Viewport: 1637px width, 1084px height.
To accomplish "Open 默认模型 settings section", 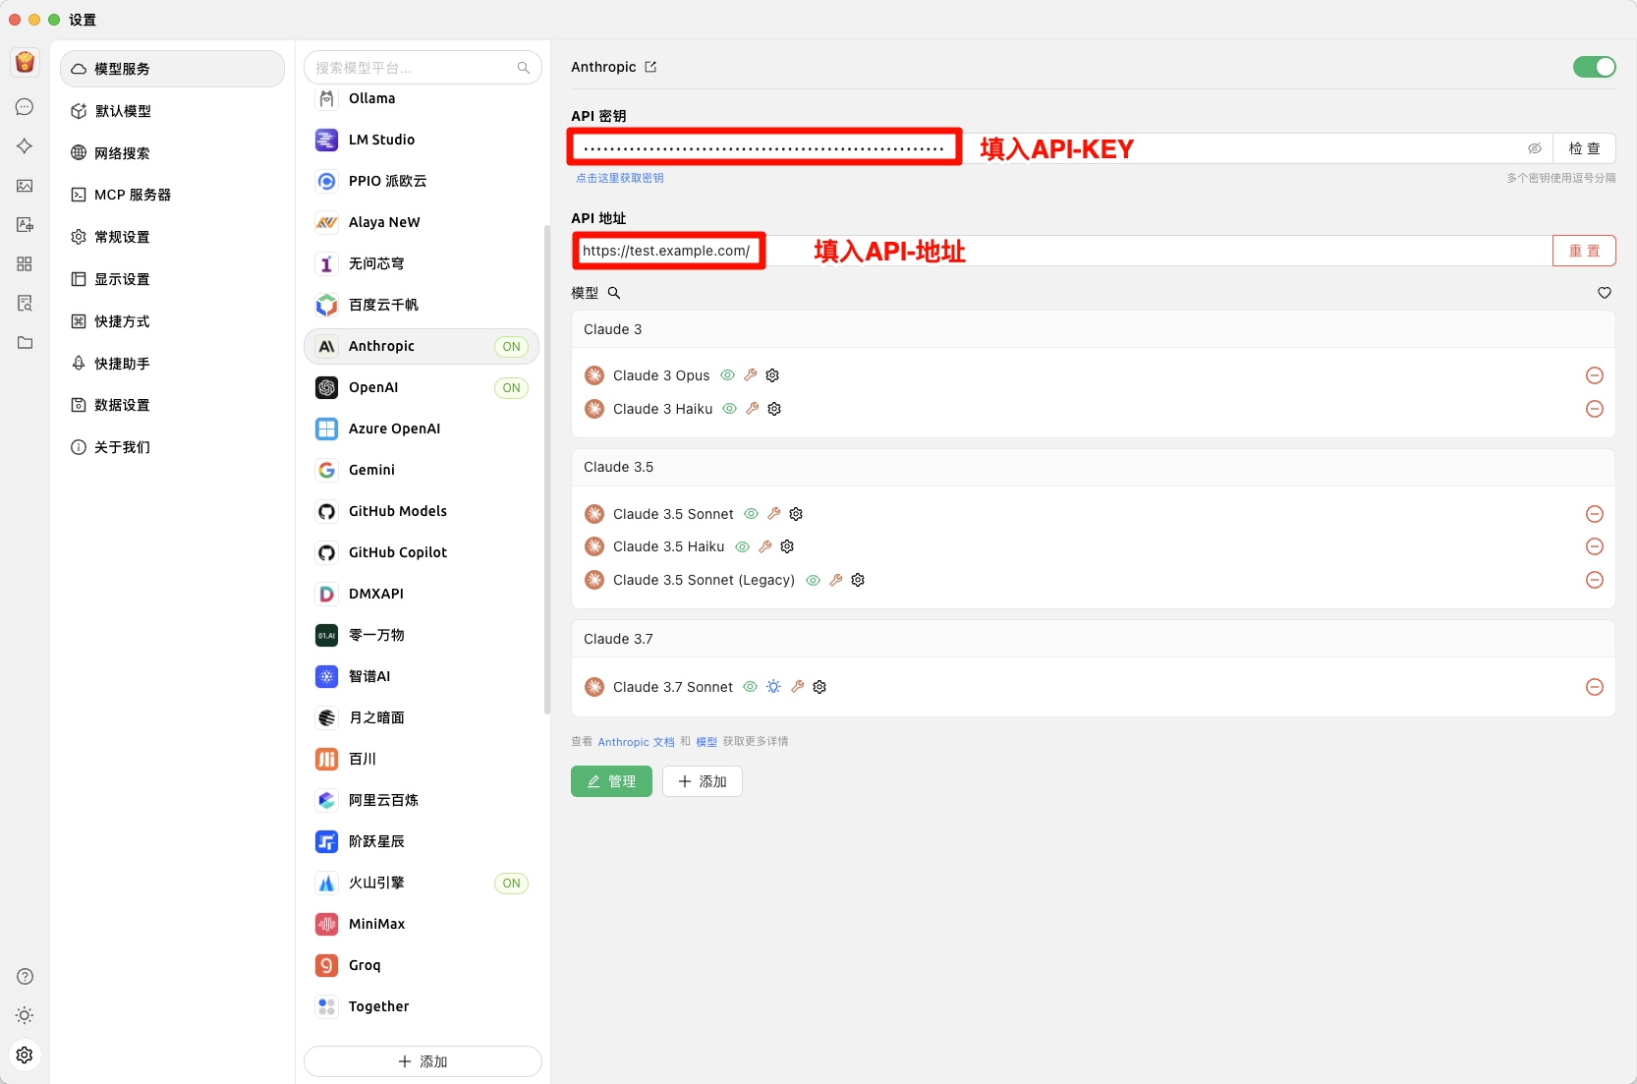I will 173,111.
